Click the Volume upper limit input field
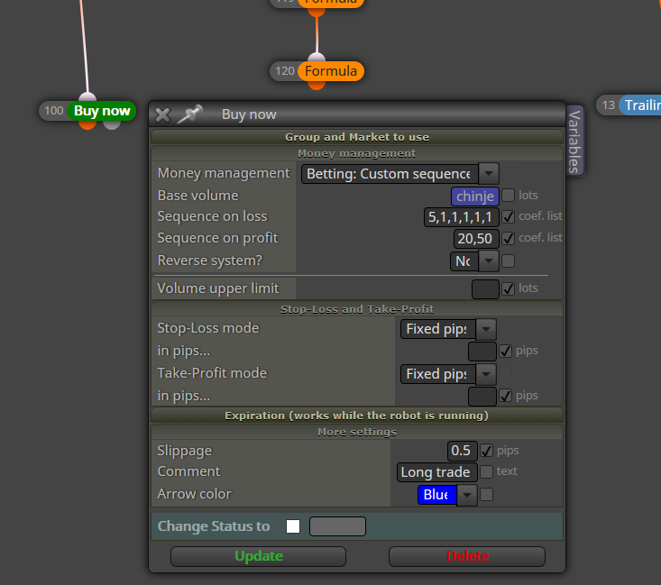661x585 pixels. pyautogui.click(x=485, y=289)
